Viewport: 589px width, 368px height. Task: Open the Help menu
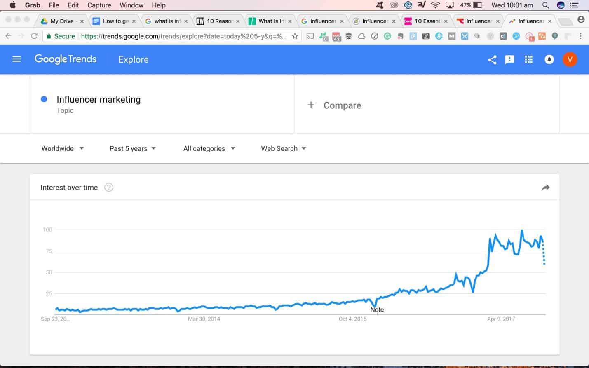pos(159,5)
